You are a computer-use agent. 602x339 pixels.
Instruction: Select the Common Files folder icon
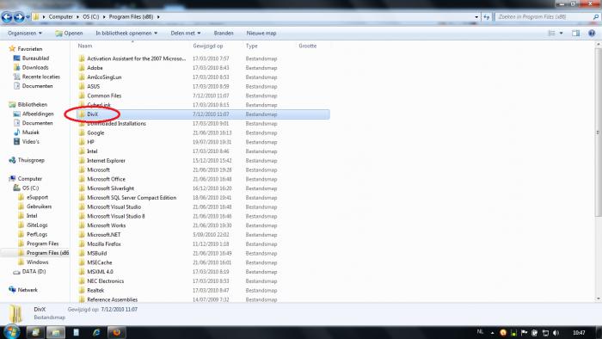tap(82, 96)
